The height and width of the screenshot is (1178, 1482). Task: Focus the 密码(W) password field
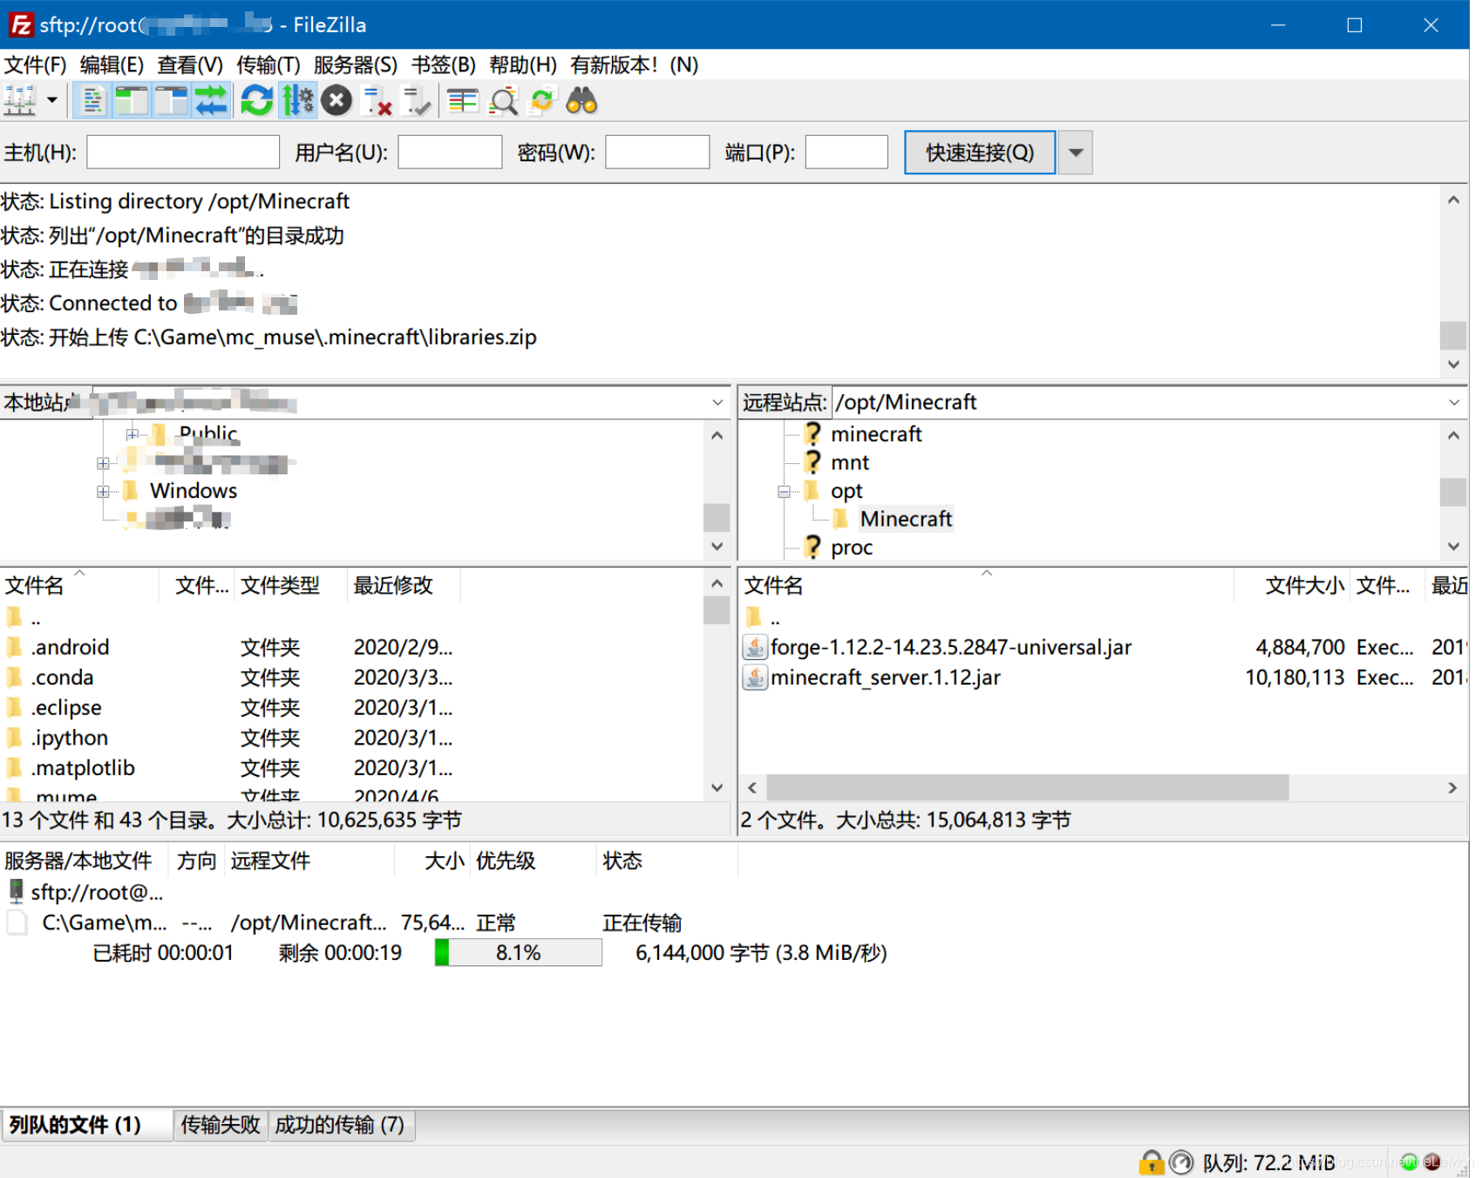click(657, 152)
